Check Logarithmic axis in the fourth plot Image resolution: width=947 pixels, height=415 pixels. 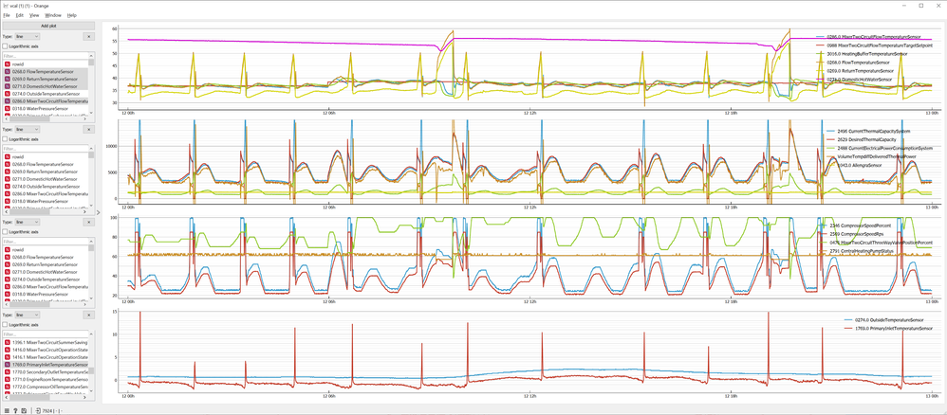tap(6, 323)
